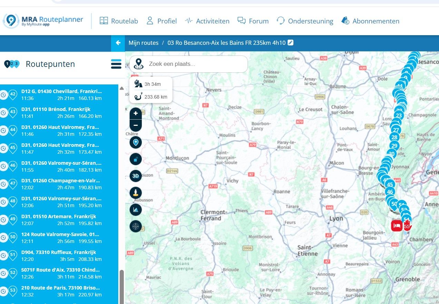Click the add waypoint pin map tool

136,142
